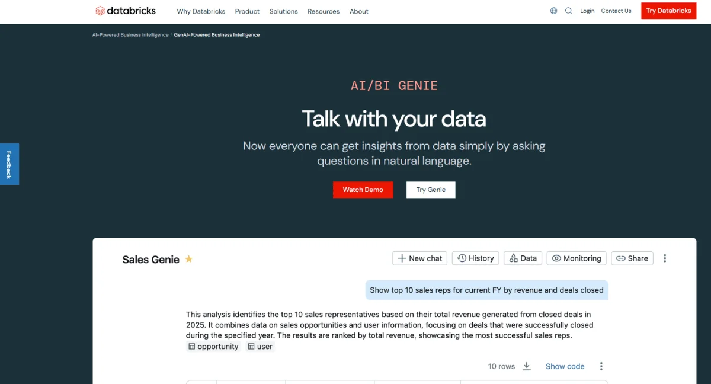Select the Solutions menu
This screenshot has height=384, width=711.
click(x=283, y=11)
